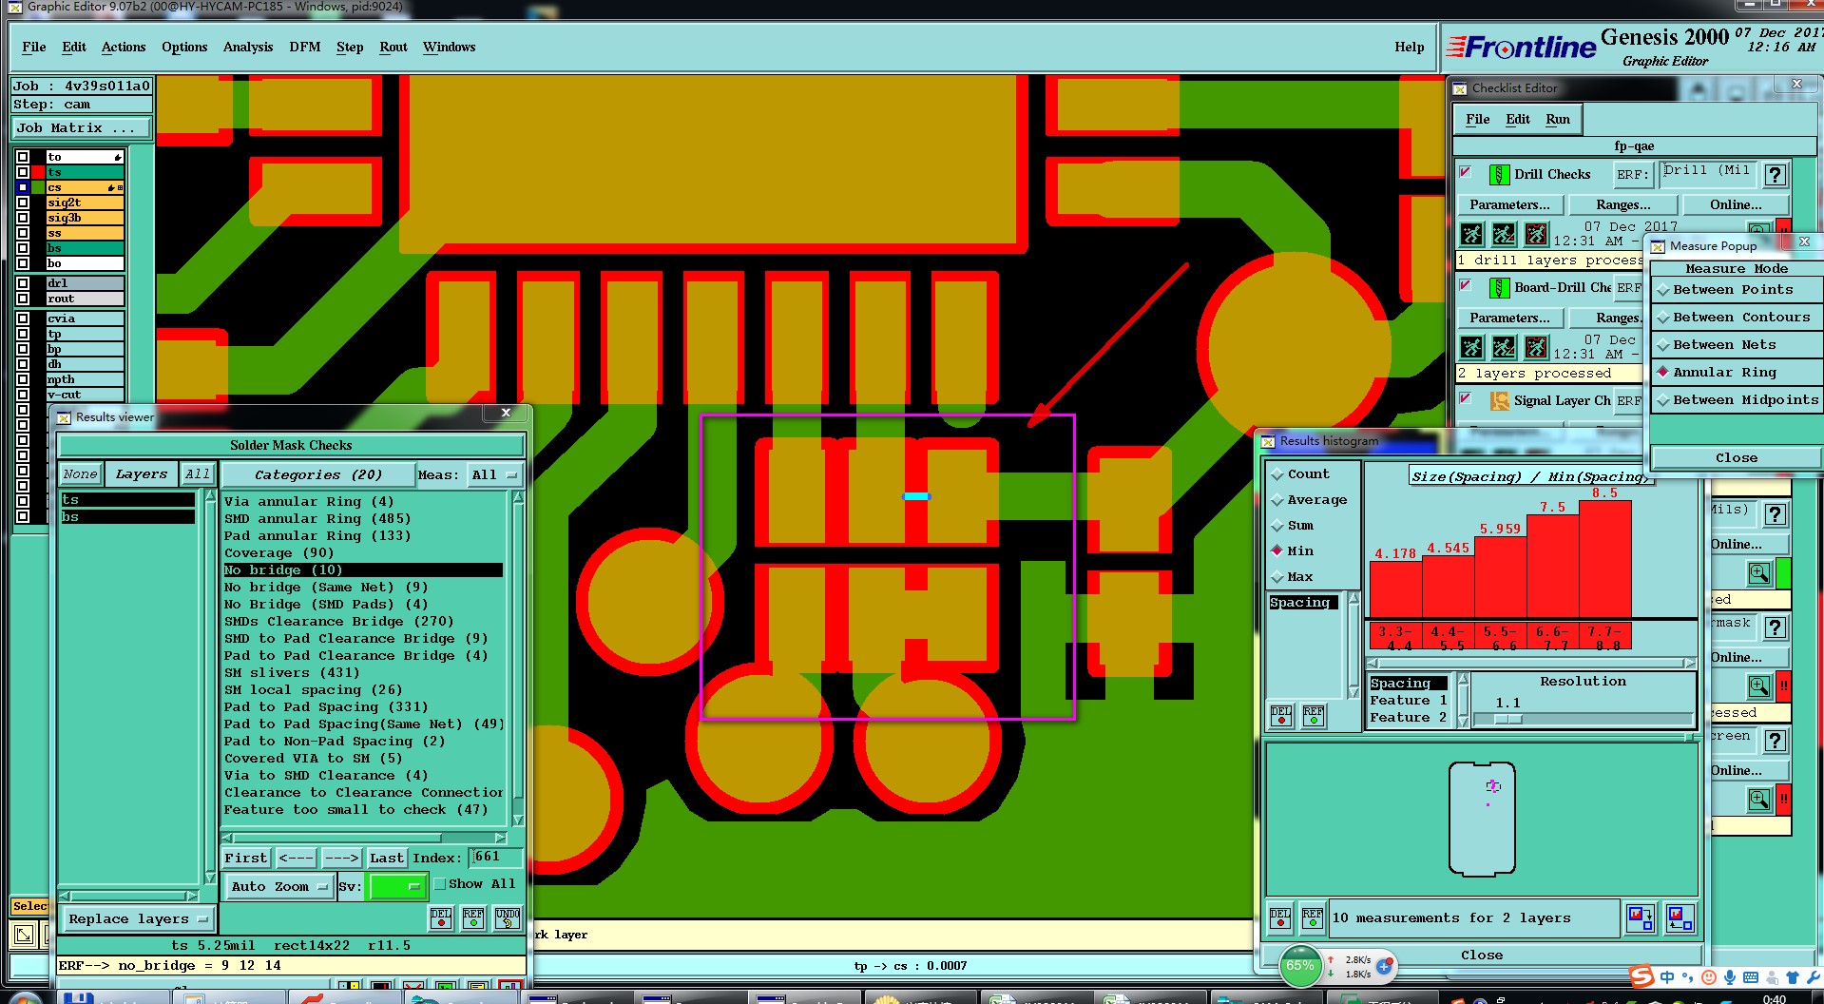
Task: Click First button in Results viewer
Action: tap(246, 859)
